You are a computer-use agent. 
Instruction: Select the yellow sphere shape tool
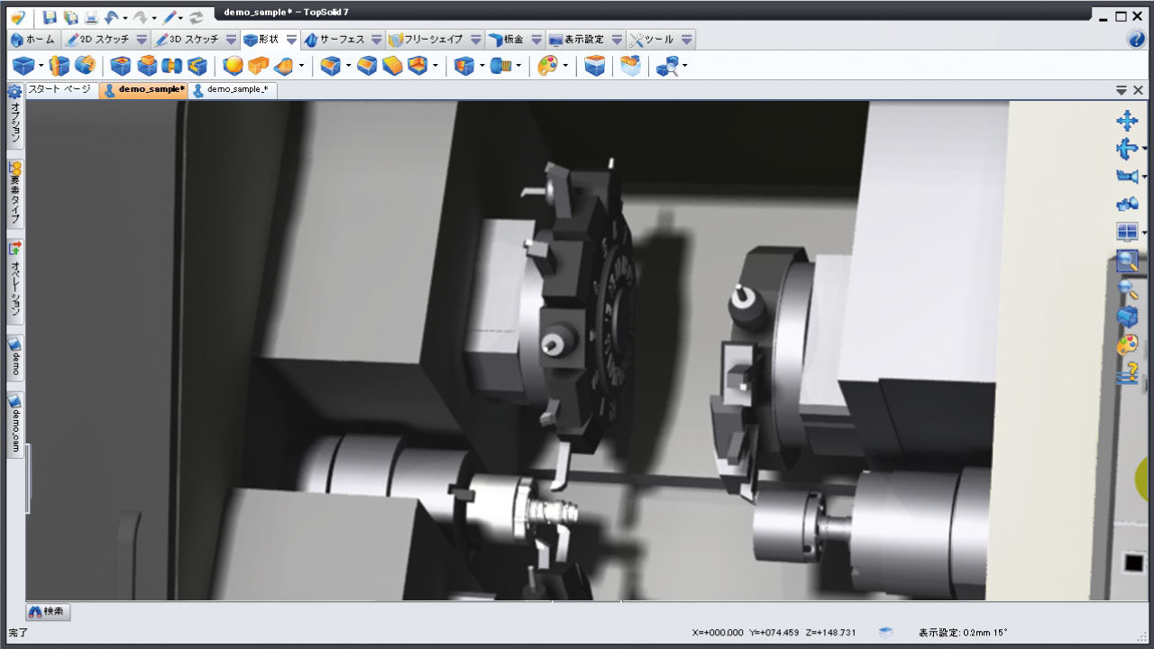[x=234, y=66]
